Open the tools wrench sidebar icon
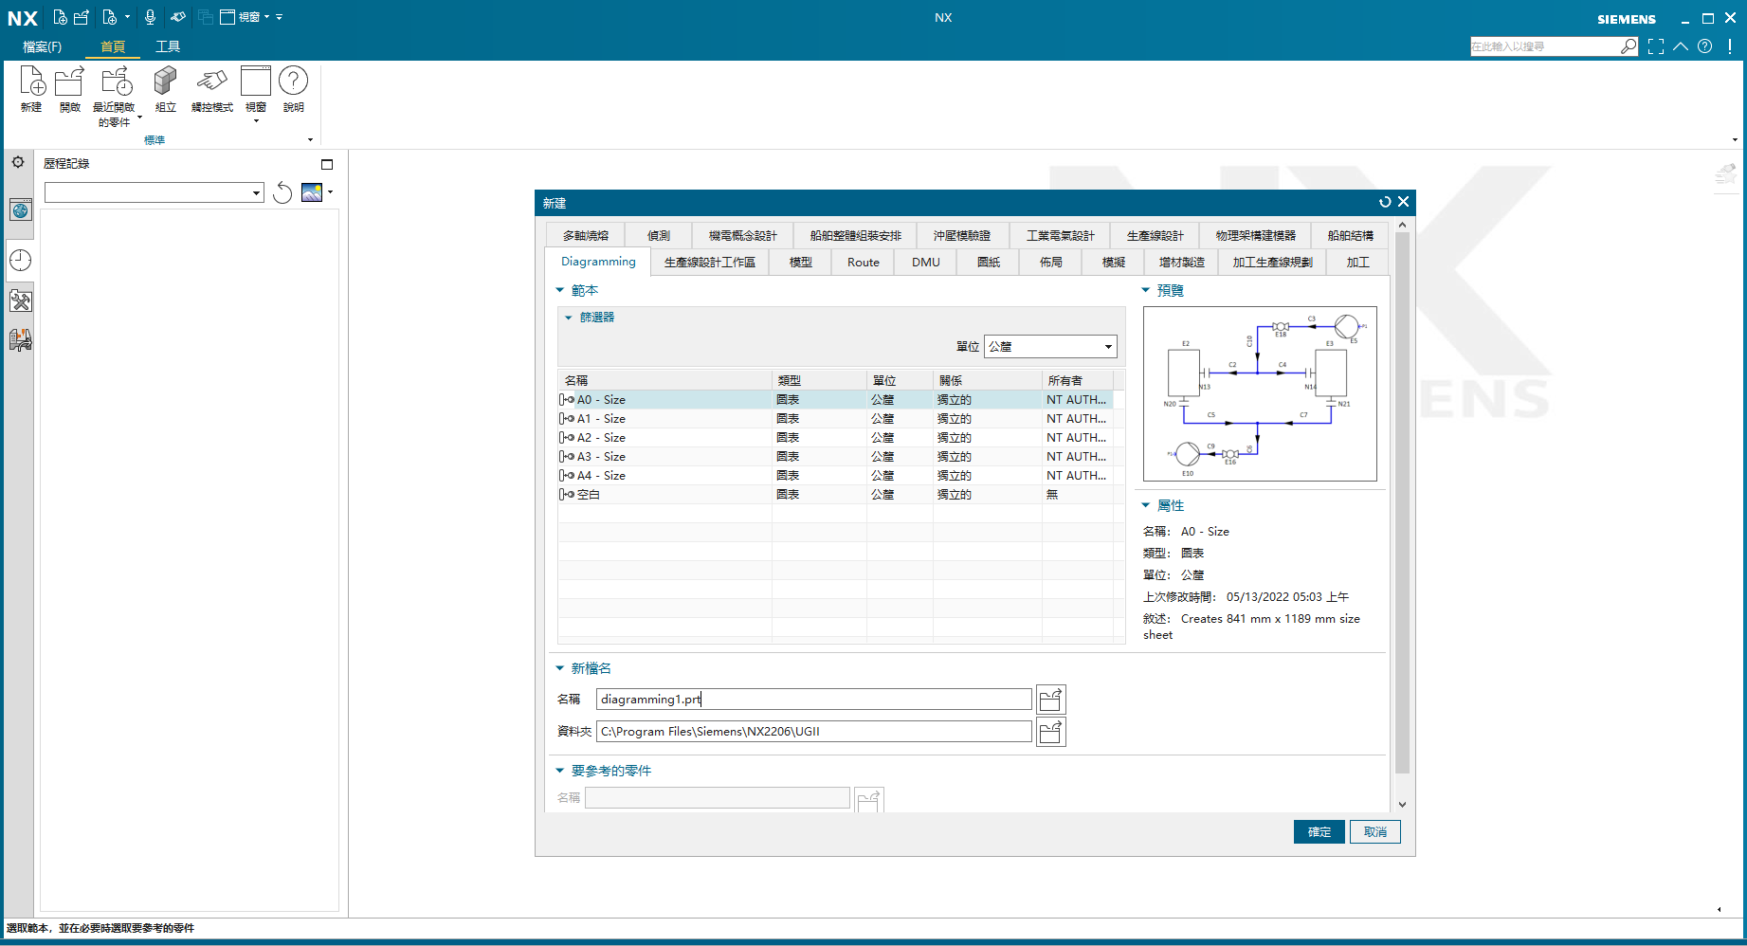 tap(21, 301)
